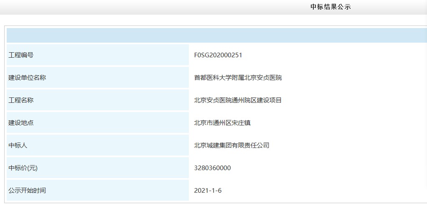Select the location 北京市通州区宋庄镇
The image size is (427, 204).
pyautogui.click(x=222, y=123)
